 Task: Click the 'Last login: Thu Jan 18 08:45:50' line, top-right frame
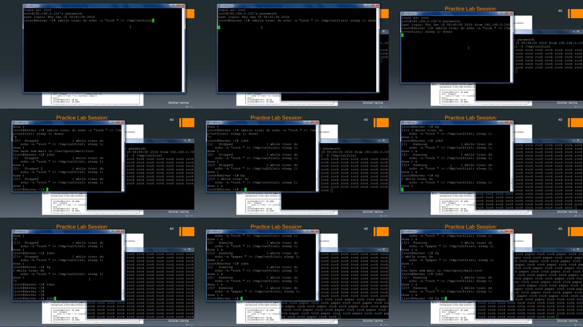[x=456, y=25]
